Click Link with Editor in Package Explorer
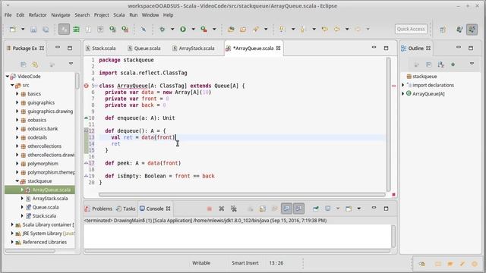486x273 pixels. pyautogui.click(x=35, y=64)
